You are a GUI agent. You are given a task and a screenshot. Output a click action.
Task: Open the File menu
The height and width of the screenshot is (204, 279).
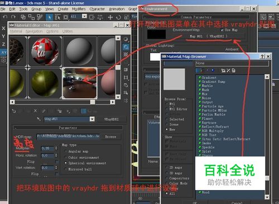3,9
